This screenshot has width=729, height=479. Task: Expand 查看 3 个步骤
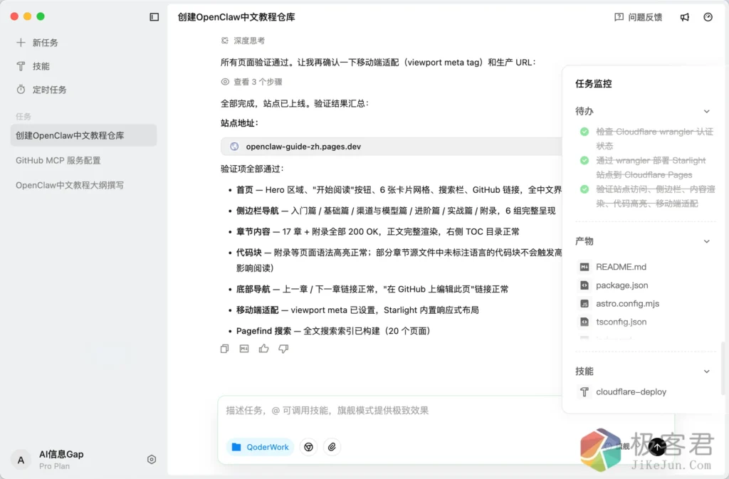(x=251, y=82)
